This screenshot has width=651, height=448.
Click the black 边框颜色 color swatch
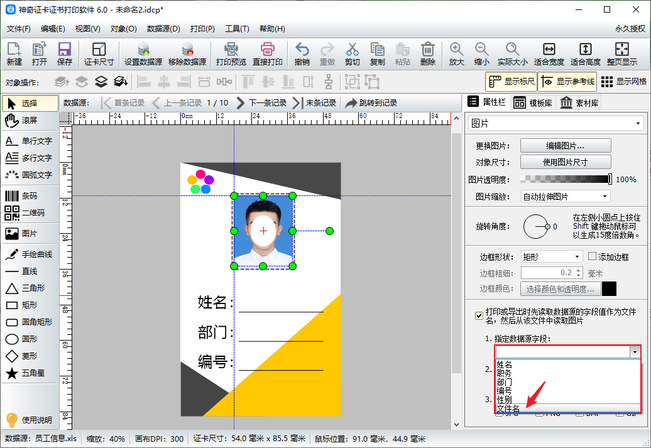pos(609,288)
